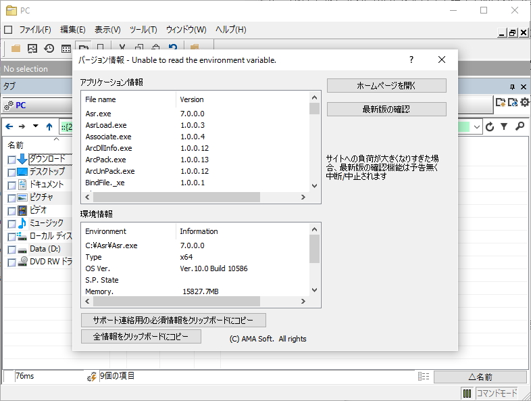Screen dimensions: 531x401
Task: Refresh the file list
Action: click(490, 126)
